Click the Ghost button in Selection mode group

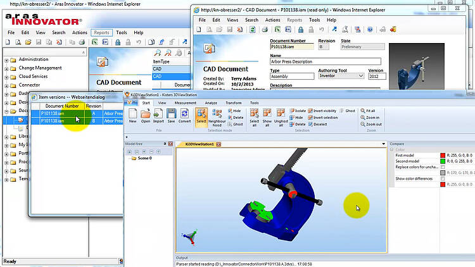coord(235,124)
